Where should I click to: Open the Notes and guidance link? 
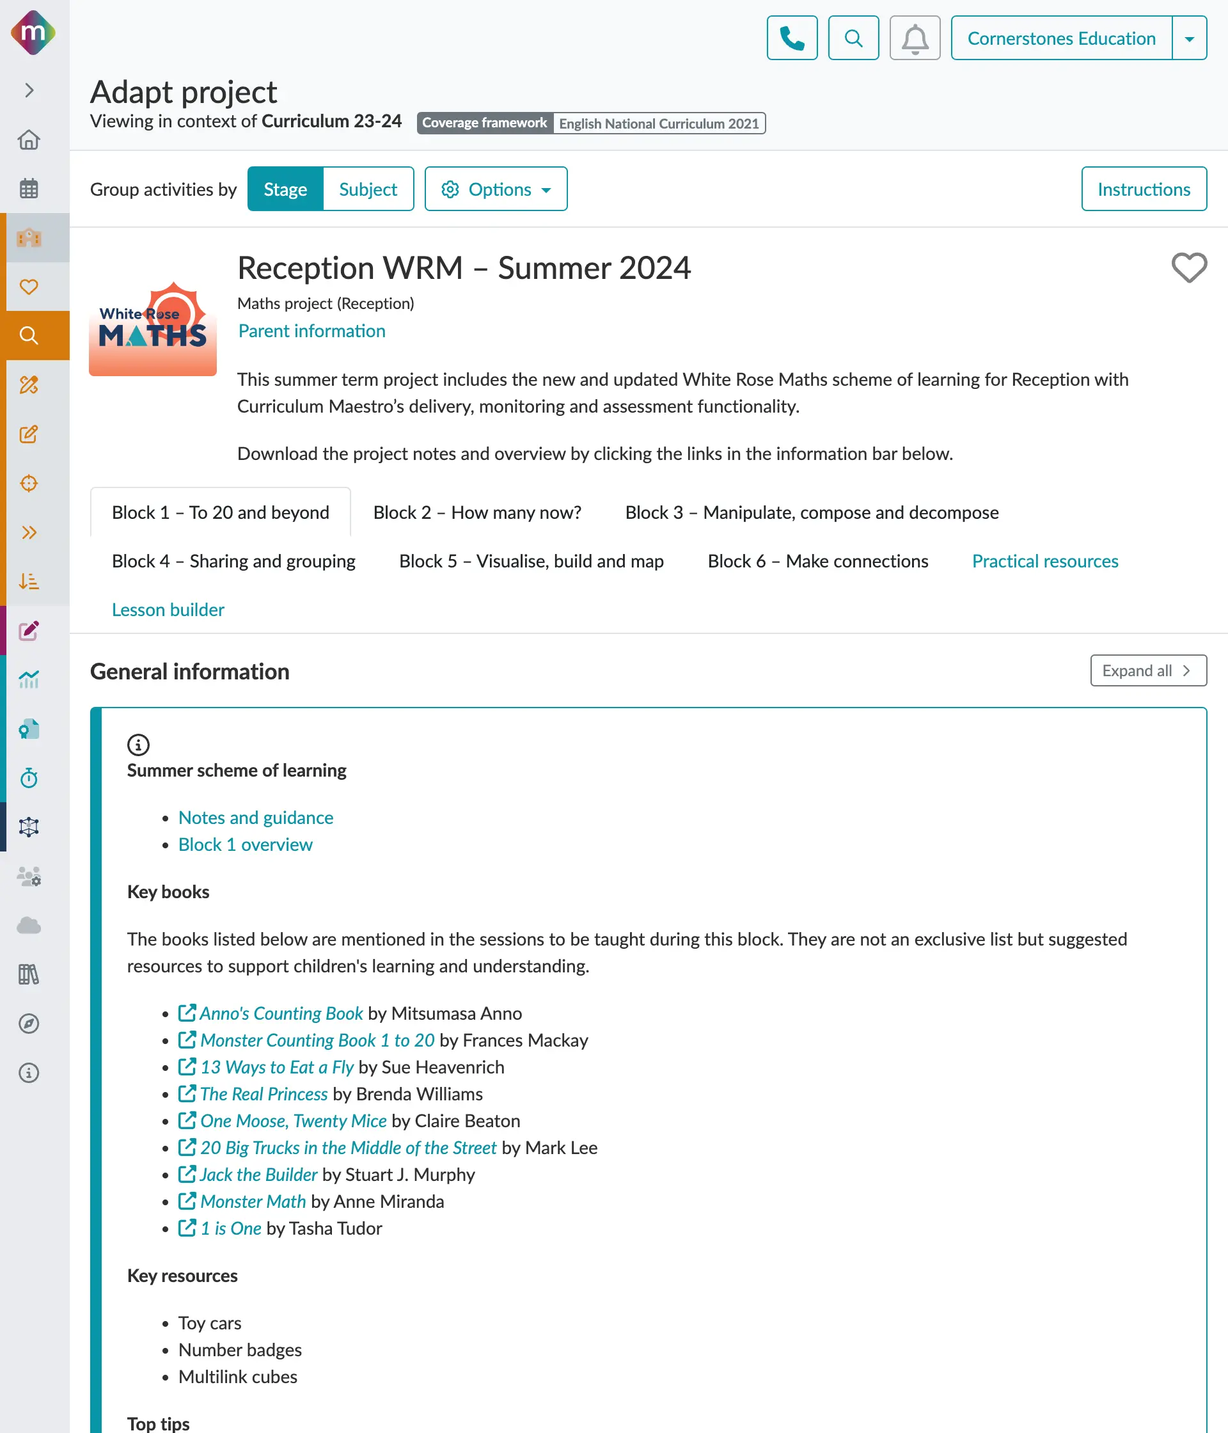click(x=256, y=818)
